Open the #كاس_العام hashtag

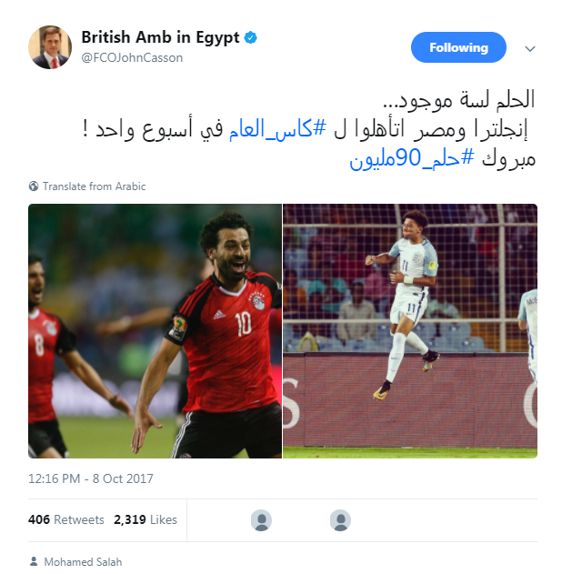[277, 129]
